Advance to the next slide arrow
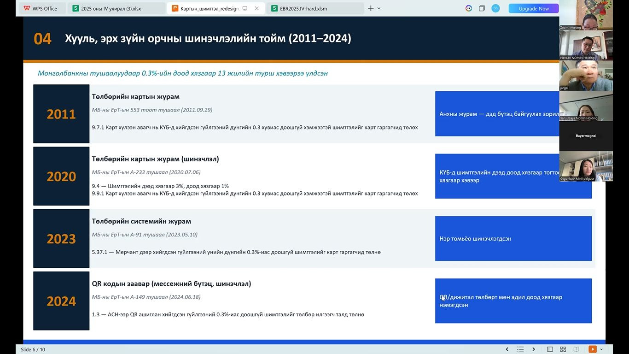 pos(534,349)
